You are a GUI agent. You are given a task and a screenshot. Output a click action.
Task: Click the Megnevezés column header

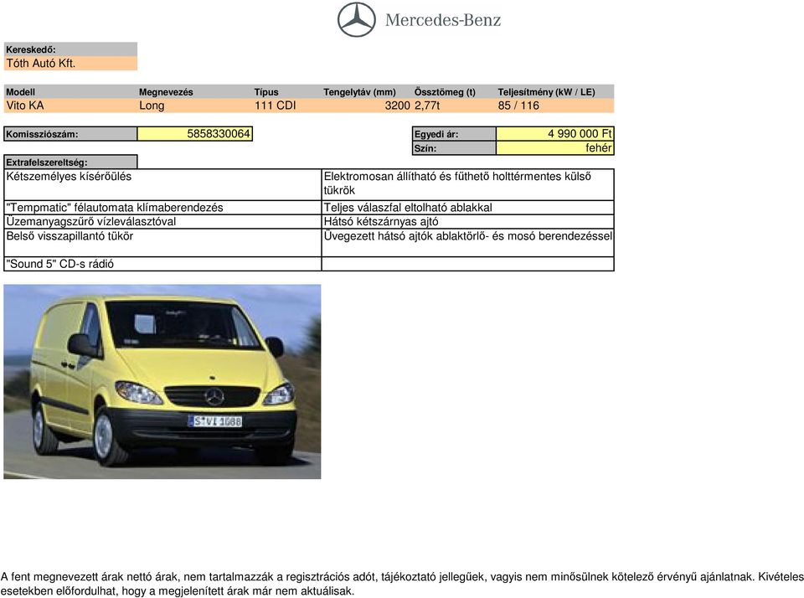point(166,92)
